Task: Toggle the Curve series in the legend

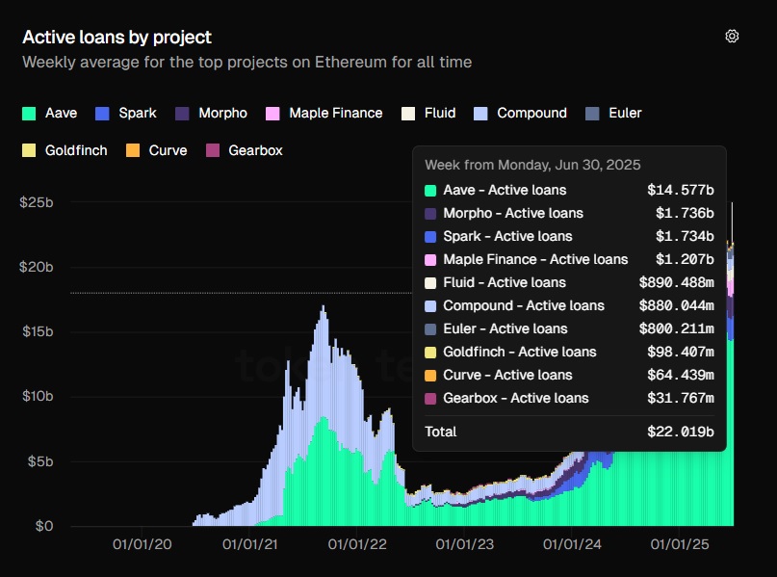Action: [157, 150]
